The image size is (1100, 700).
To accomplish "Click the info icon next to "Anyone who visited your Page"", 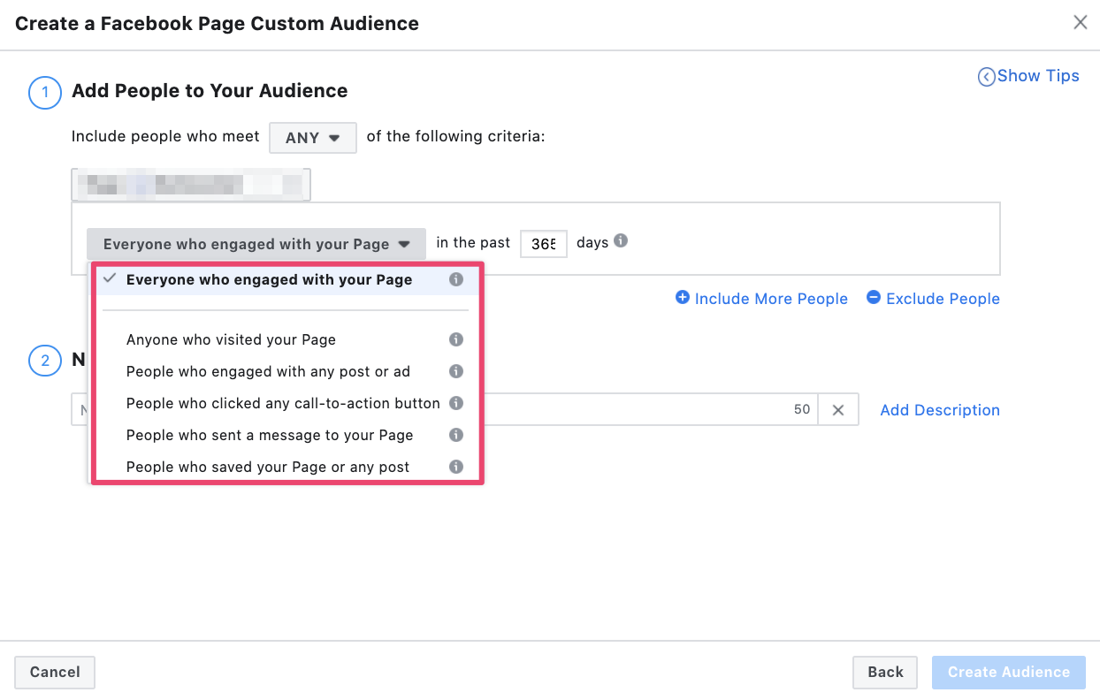I will pyautogui.click(x=456, y=339).
